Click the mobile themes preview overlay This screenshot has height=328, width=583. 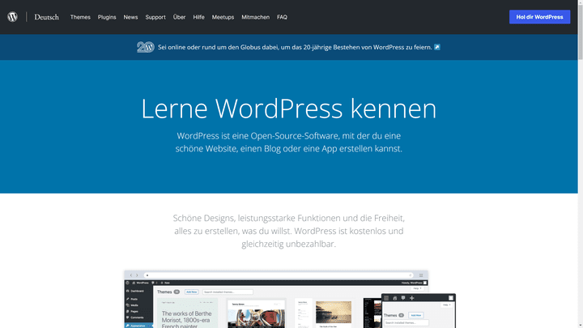coord(419,311)
